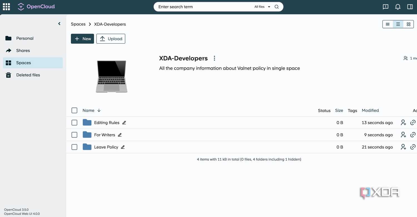Share Leave Policy with add-person icon

click(x=403, y=147)
